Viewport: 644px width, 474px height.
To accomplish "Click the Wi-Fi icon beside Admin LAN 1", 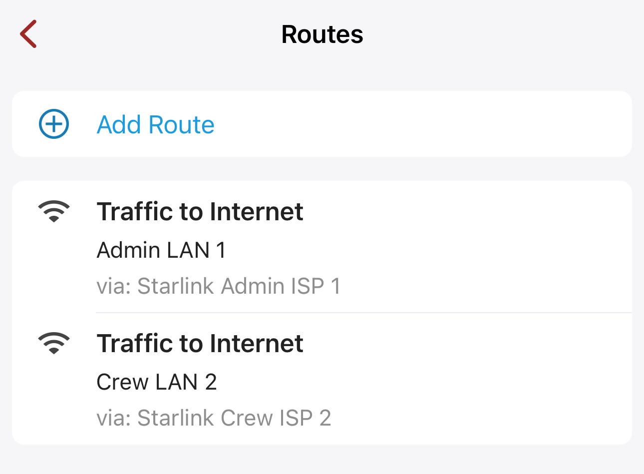I will tap(54, 211).
